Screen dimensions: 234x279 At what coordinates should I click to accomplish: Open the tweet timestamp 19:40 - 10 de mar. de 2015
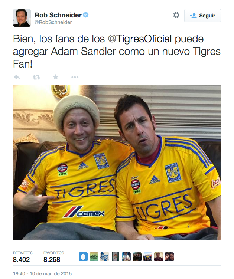pos(42,273)
